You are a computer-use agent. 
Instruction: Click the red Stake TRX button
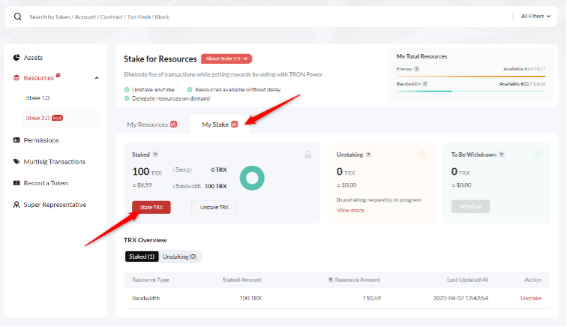point(151,207)
